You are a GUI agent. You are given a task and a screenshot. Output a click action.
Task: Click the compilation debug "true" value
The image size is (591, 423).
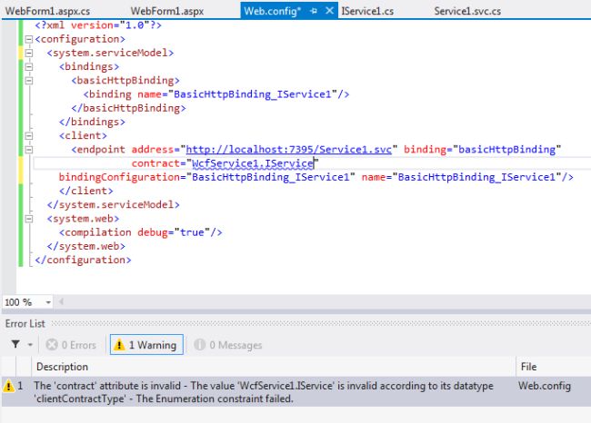pos(192,232)
